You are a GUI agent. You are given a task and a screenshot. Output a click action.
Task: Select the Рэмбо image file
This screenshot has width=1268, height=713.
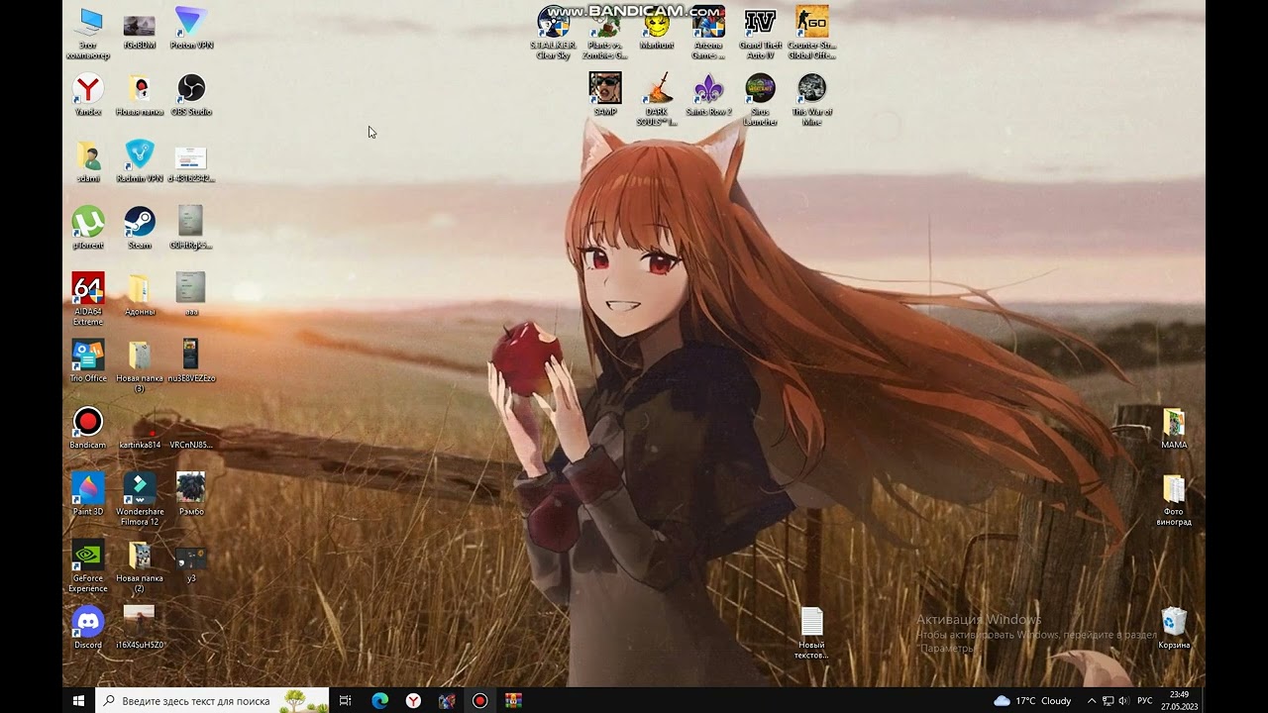coord(191,494)
